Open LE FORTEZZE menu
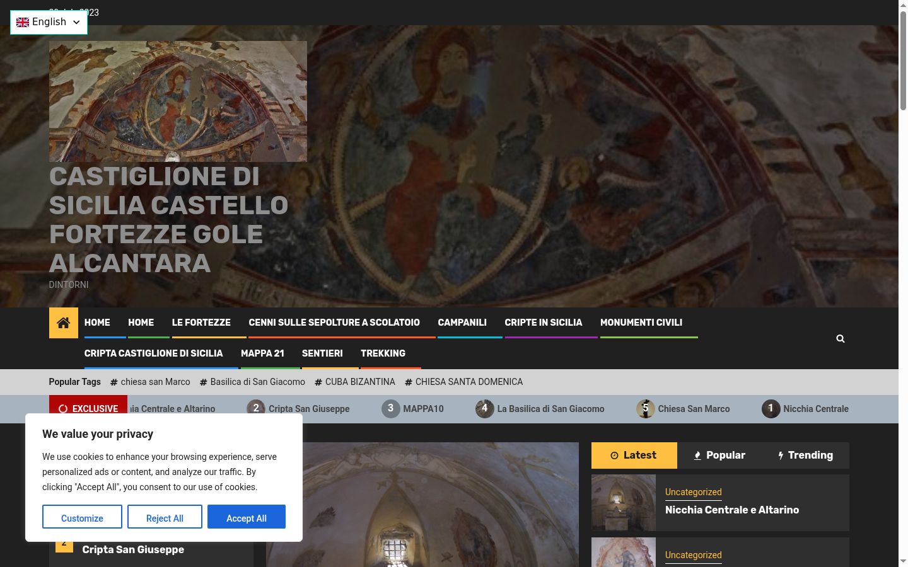This screenshot has height=567, width=908. click(x=201, y=323)
